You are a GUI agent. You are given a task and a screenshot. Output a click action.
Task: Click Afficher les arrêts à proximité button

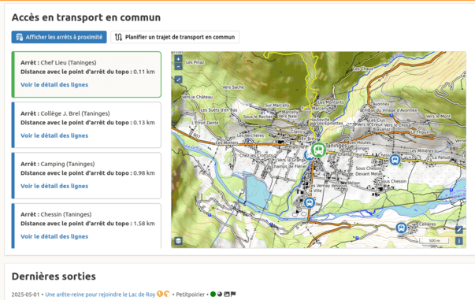click(59, 37)
